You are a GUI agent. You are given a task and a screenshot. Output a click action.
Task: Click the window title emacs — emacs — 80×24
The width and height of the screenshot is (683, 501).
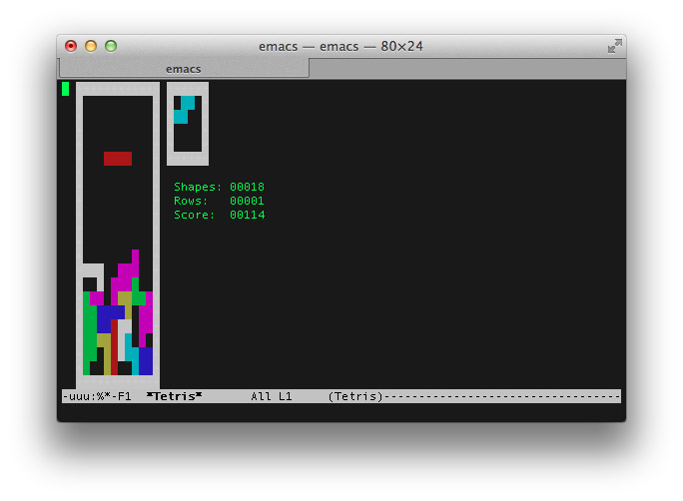(341, 46)
